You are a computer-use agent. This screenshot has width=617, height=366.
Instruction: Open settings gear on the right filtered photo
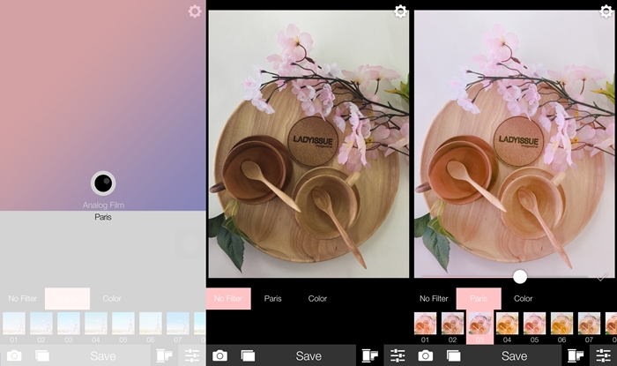(x=606, y=11)
